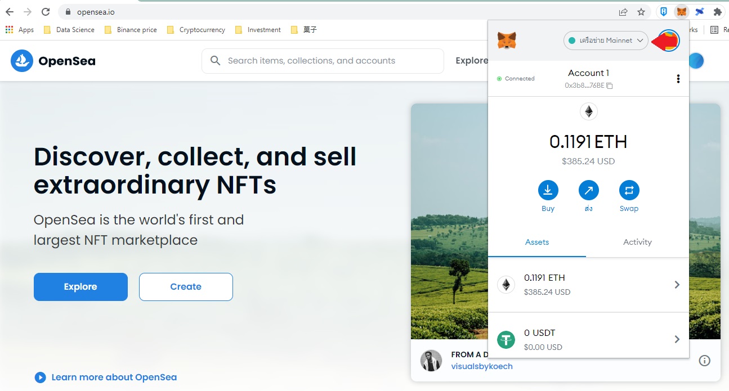Click the Buy download-arrow button

tap(548, 191)
